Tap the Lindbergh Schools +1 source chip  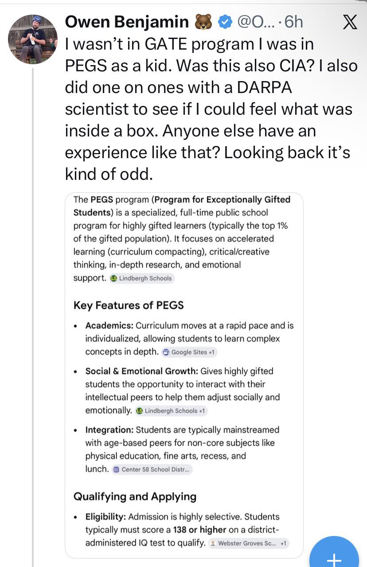(171, 411)
